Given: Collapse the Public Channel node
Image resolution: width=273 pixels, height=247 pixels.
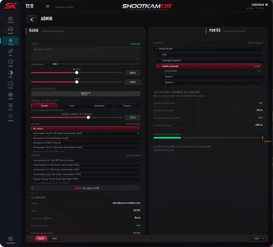Looking at the screenshot, I should 160,66.
